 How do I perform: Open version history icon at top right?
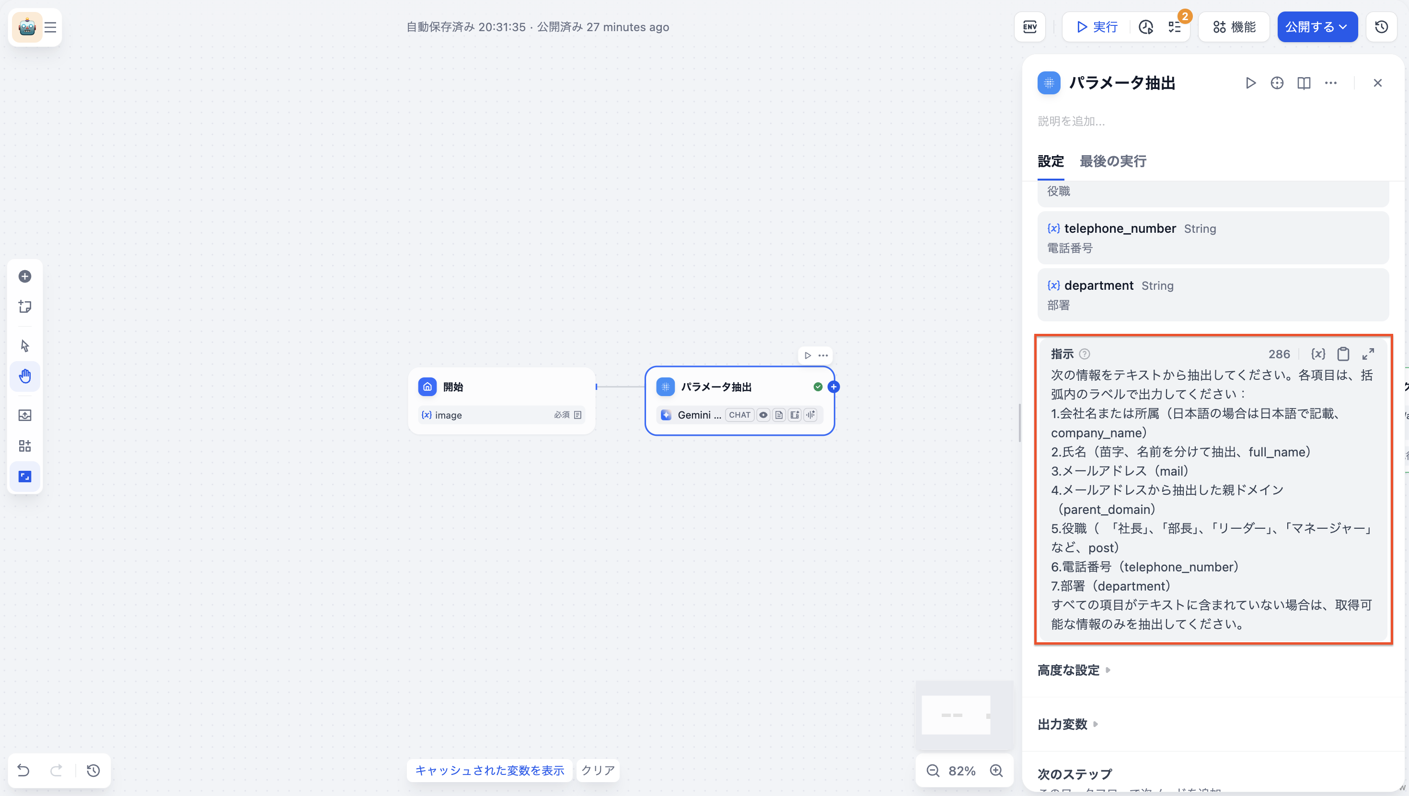click(x=1382, y=27)
